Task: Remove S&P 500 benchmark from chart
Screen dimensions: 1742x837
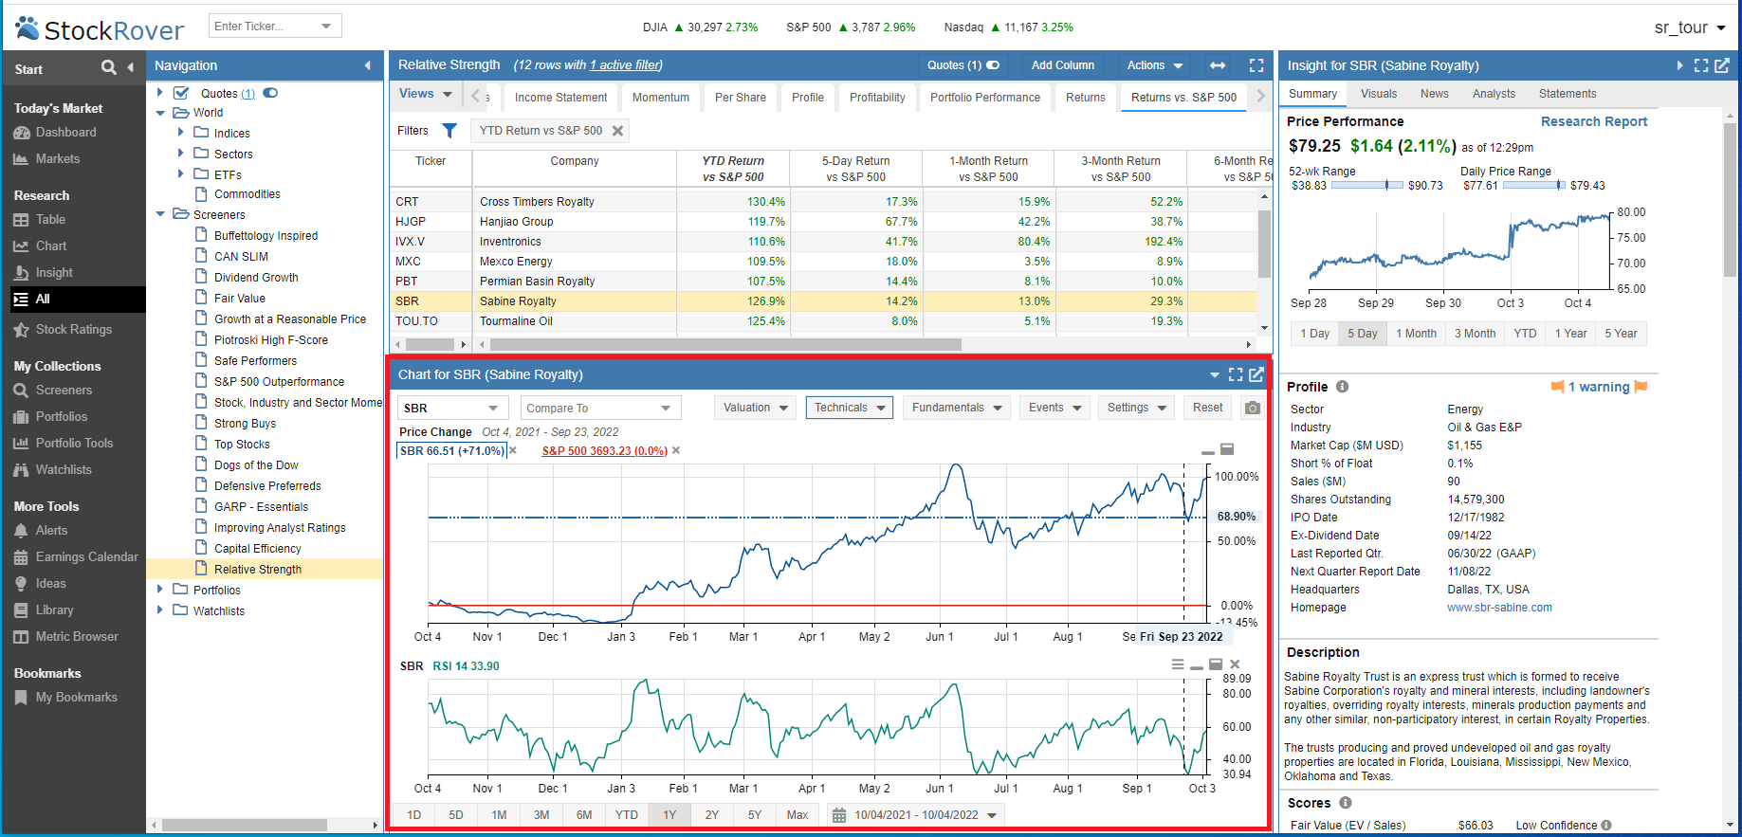Action: (676, 451)
